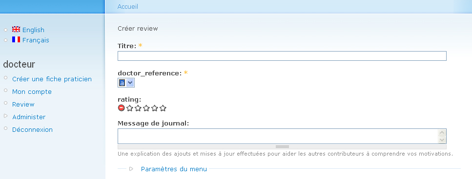
Task: Click Déconnexion to log out
Action: click(32, 129)
